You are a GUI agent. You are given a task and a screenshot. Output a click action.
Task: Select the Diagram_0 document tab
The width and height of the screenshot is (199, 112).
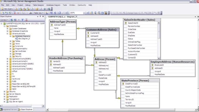click(x=62, y=17)
